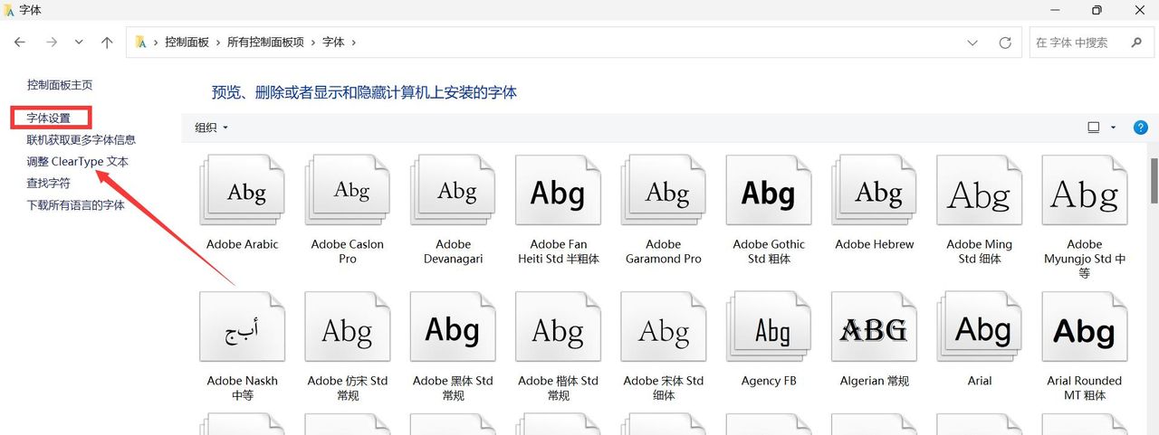Open the Arial font family
This screenshot has height=435, width=1159.
click(979, 327)
